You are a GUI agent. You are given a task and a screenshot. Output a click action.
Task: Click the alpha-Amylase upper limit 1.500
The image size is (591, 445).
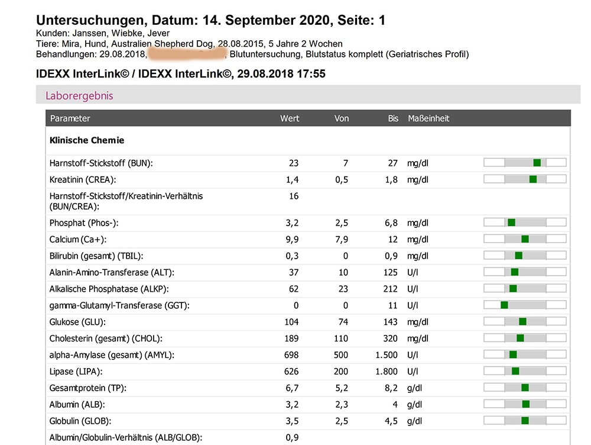coord(387,355)
